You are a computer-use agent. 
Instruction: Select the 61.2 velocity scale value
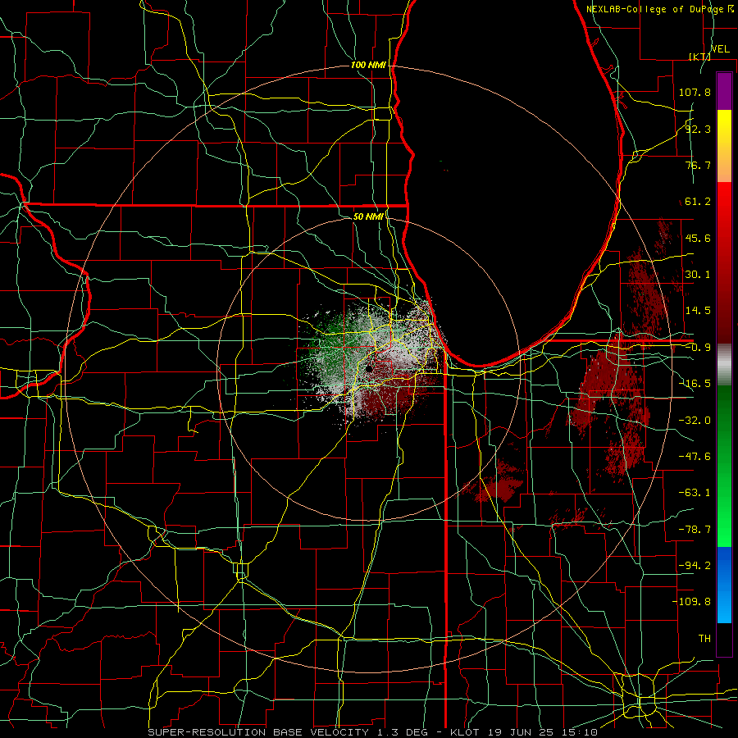698,202
